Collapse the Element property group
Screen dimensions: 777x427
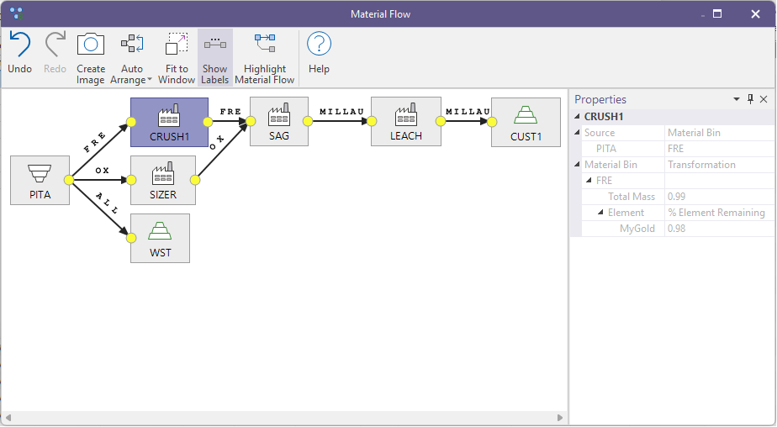[600, 213]
